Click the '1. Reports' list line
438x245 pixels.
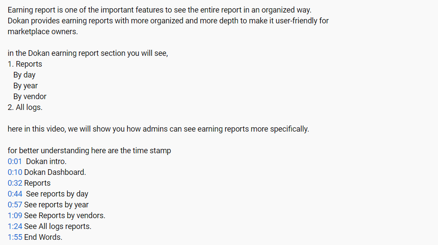(x=25, y=64)
